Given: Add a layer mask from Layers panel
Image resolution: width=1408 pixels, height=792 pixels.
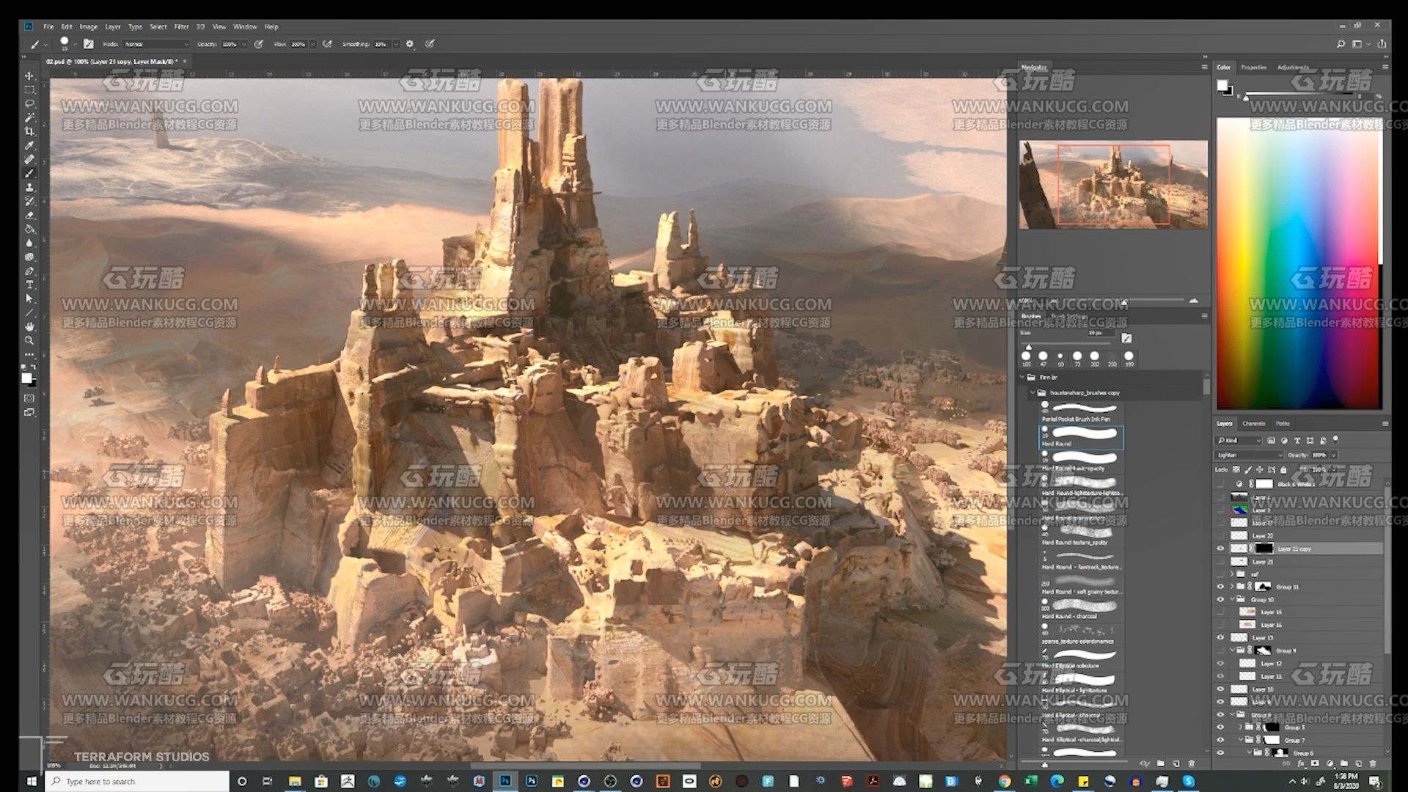Looking at the screenshot, I should [x=1316, y=763].
